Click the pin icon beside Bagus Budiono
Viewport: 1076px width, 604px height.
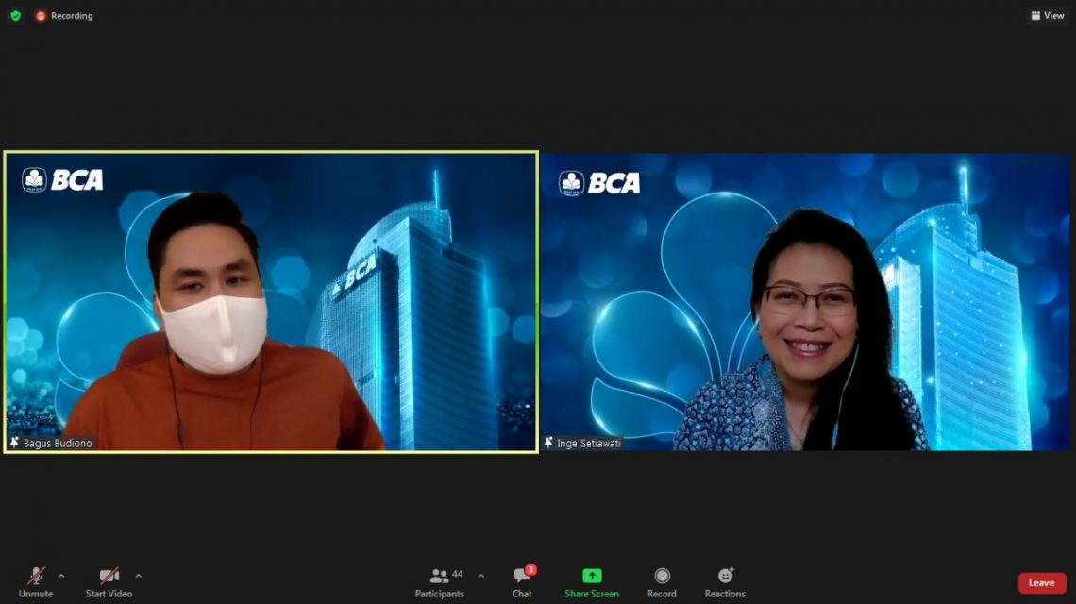(13, 444)
